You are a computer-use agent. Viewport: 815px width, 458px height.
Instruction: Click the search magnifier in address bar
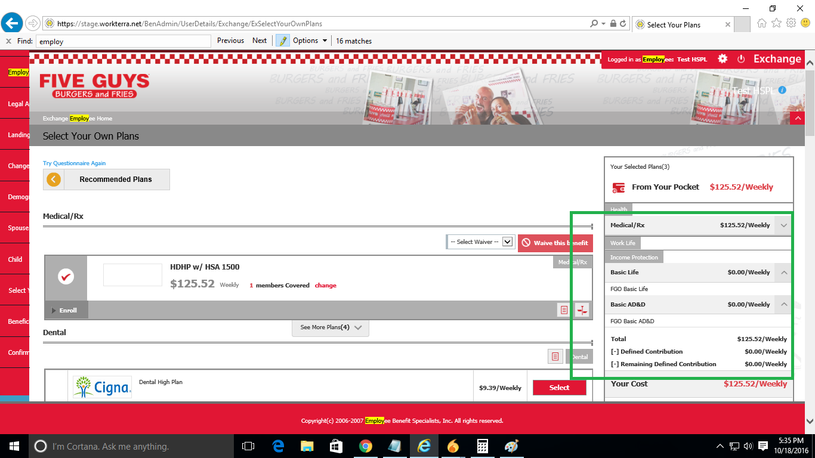tap(594, 24)
